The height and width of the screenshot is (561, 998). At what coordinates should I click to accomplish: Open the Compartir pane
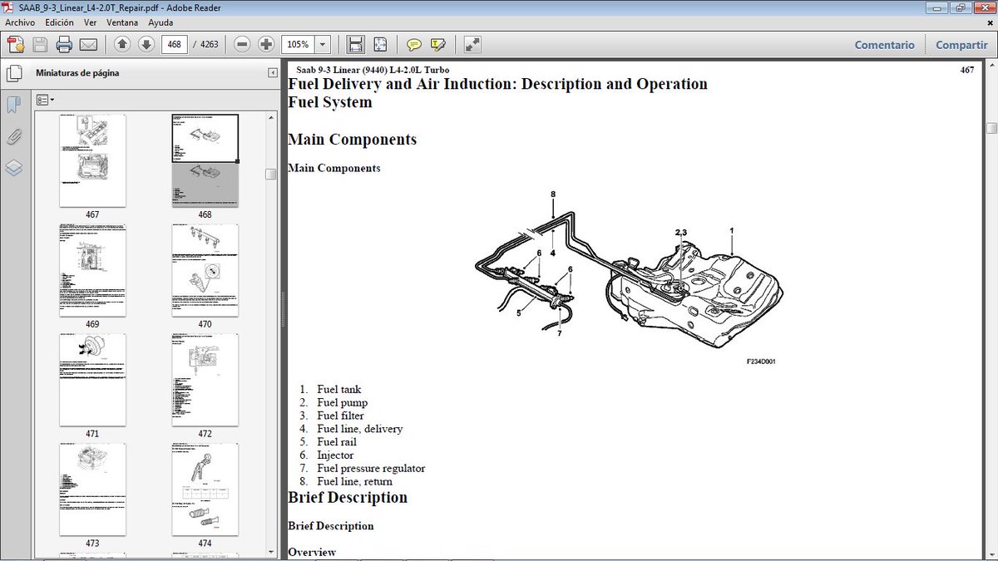[x=961, y=45]
